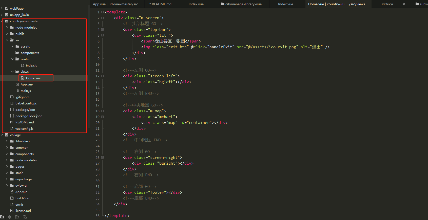428x220 pixels.
Task: Click the router index.js file icon
Action: click(23, 65)
